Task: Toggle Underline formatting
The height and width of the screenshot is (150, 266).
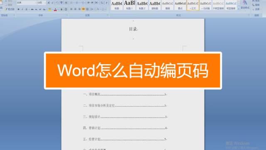Action: [26, 9]
